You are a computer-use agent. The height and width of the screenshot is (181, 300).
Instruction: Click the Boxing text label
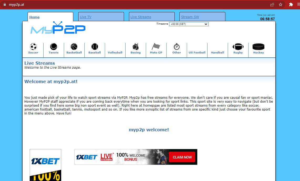tap(136, 52)
